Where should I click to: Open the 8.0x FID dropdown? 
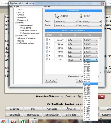[x=75, y=52]
